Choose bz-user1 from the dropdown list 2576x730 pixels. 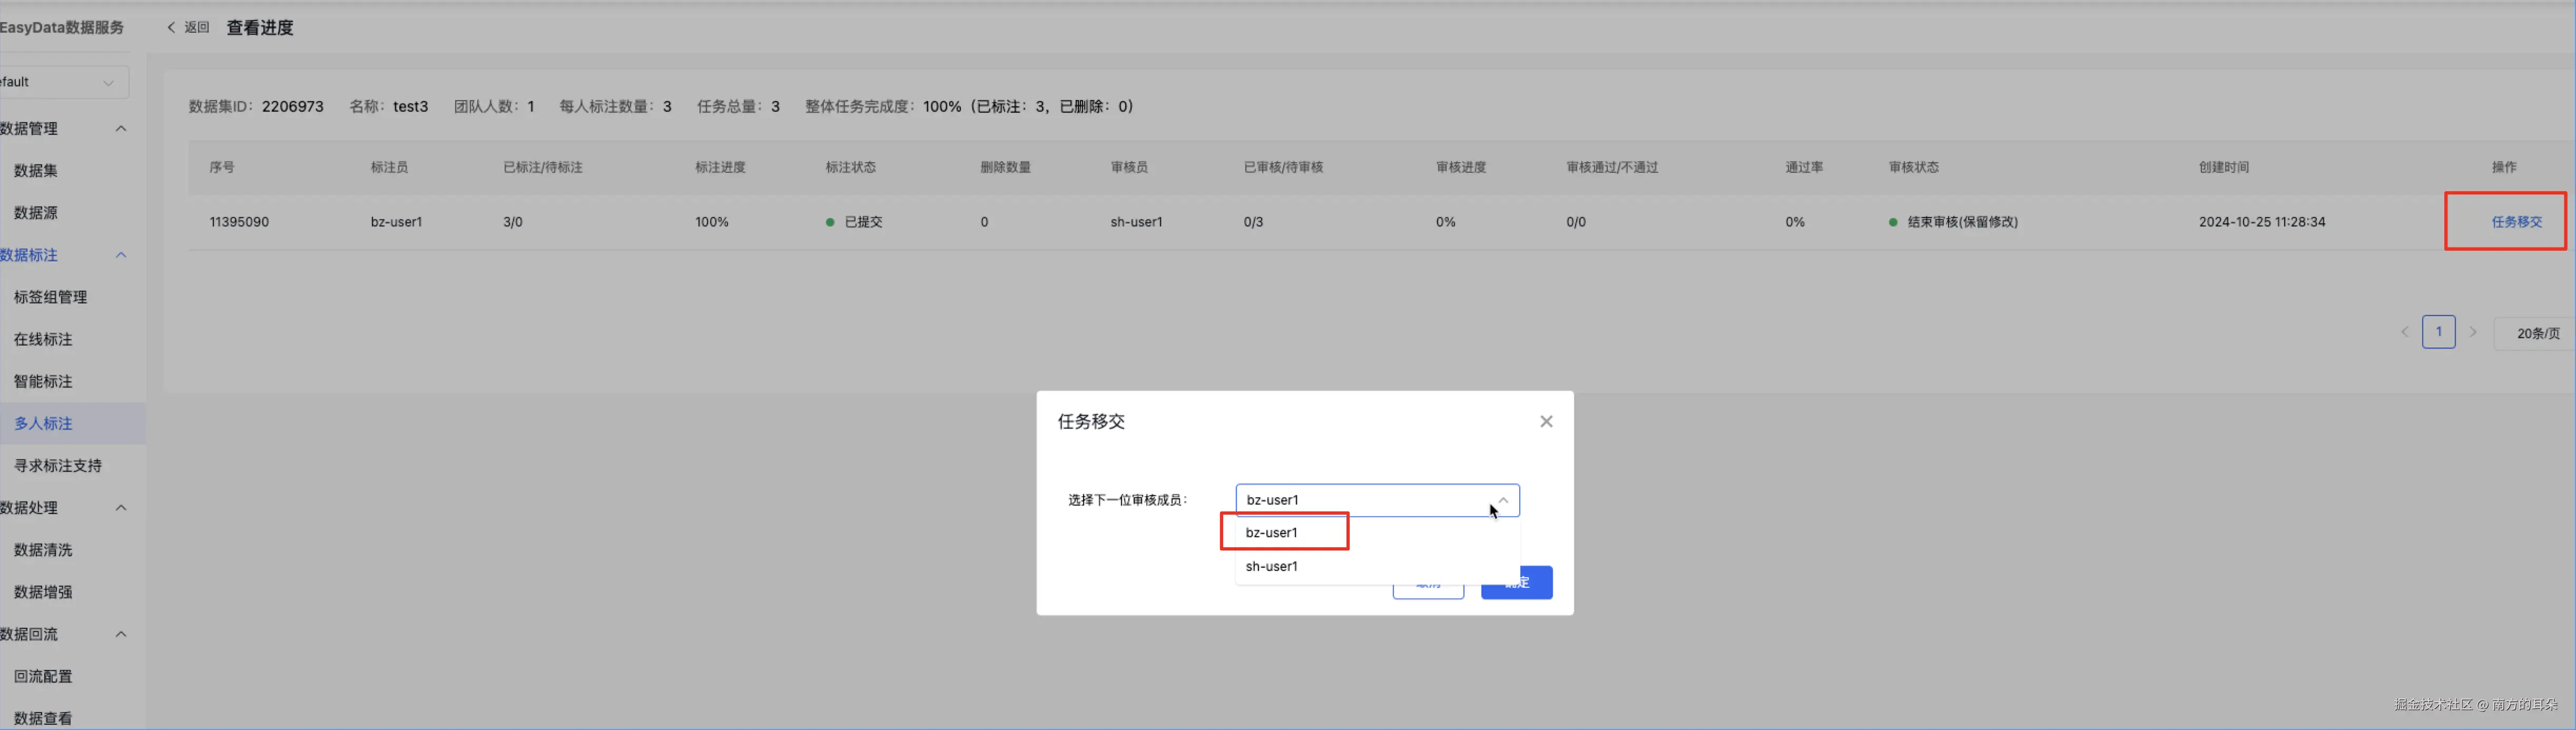[x=1272, y=532]
